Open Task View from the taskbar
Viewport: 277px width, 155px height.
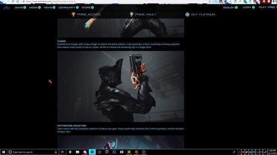[62, 152]
